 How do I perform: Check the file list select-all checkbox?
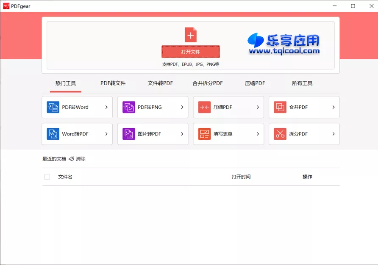tap(47, 177)
